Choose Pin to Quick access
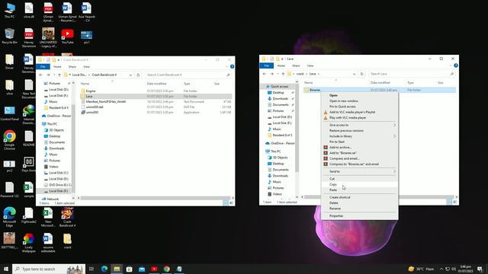This screenshot has width=488, height=274. (359, 107)
